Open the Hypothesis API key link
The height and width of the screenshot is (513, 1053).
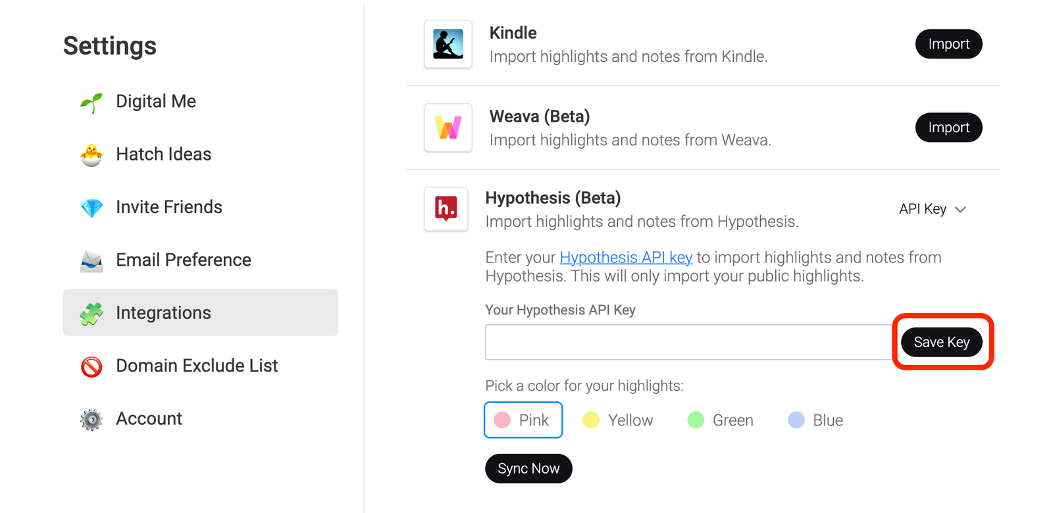[x=626, y=257]
